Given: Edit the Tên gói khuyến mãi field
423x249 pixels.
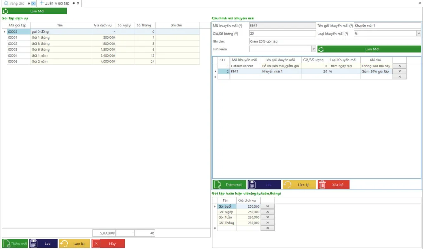Looking at the screenshot, I should (x=387, y=26).
